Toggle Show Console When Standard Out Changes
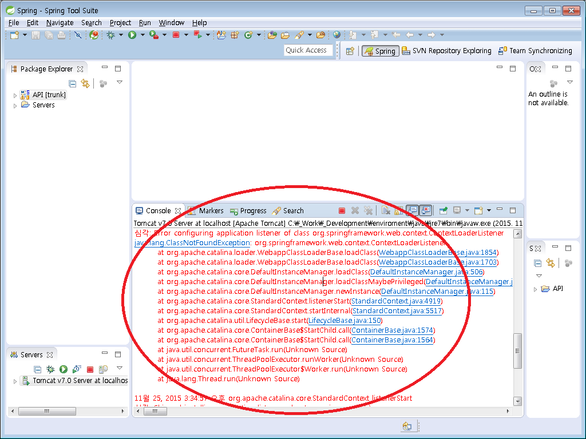586x439 pixels. [412, 211]
